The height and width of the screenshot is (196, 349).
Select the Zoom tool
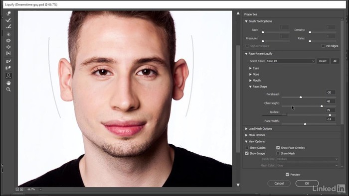point(8,90)
